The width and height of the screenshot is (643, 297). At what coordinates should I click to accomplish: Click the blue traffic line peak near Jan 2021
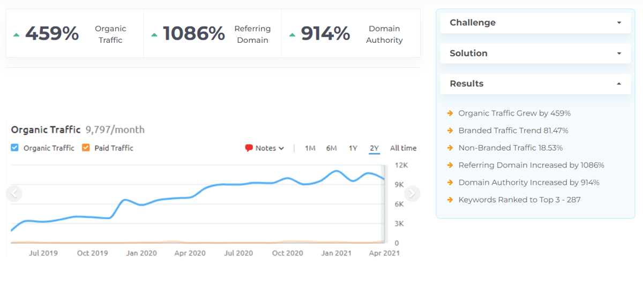337,171
